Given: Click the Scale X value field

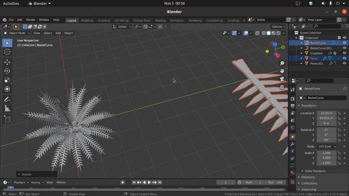Looking at the screenshot, I should pyautogui.click(x=327, y=153).
